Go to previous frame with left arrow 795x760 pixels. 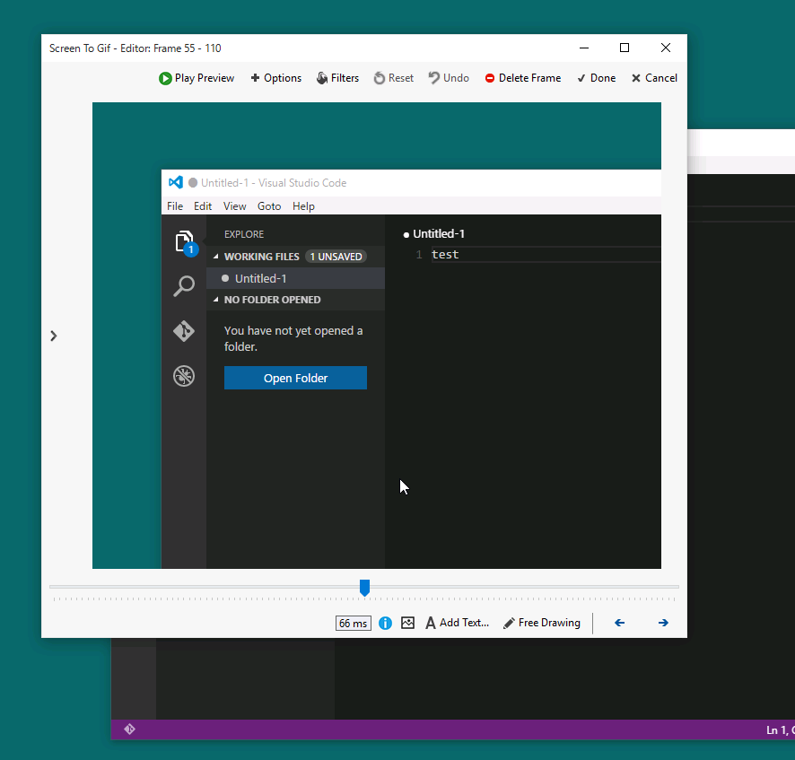pos(619,623)
